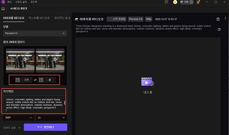Add credits with the plus icon

[192, 2]
